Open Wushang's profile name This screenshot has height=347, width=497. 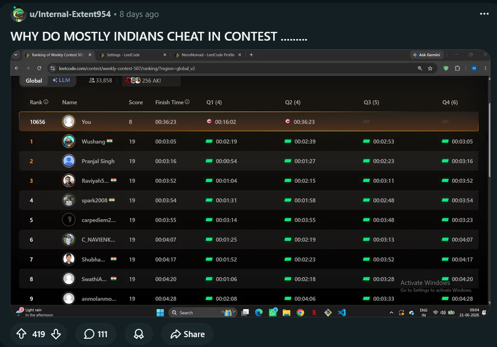tap(93, 142)
